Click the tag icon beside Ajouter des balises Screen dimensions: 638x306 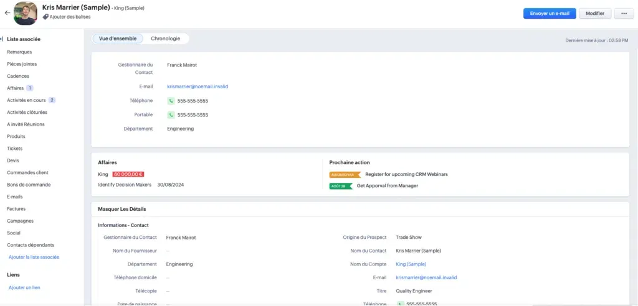tap(45, 17)
